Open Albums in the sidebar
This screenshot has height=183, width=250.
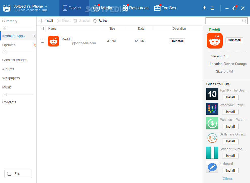coord(8,69)
